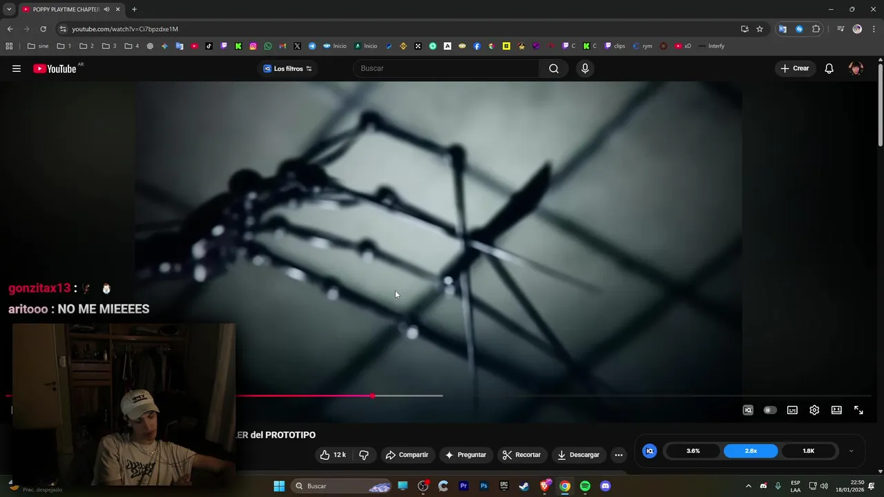Open the bookmarks folder named 1
Image resolution: width=884 pixels, height=497 pixels.
[64, 46]
